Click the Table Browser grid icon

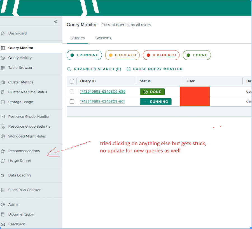tap(3, 68)
